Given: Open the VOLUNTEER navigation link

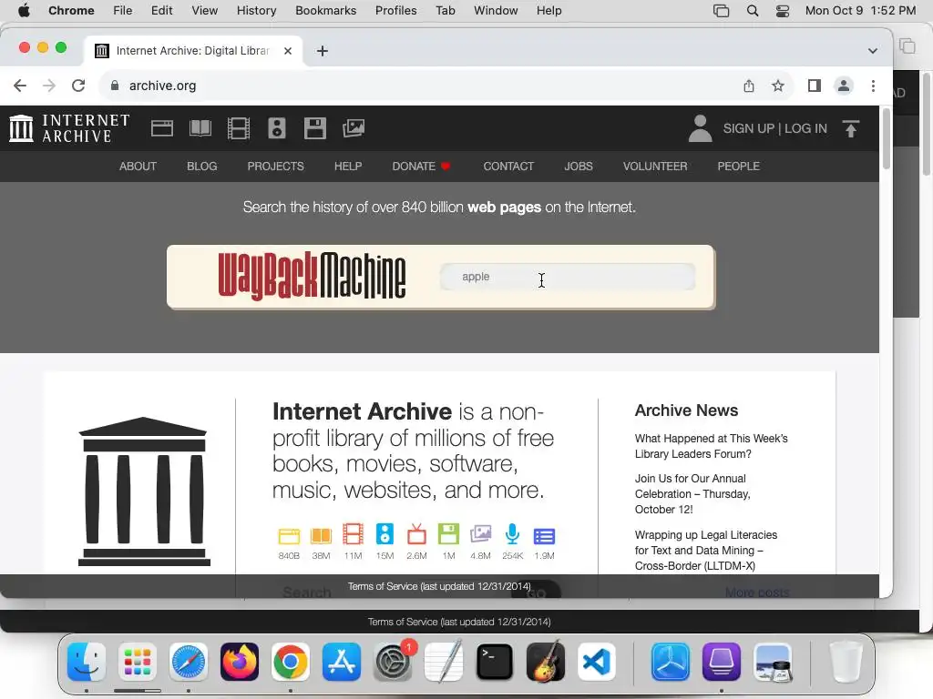Looking at the screenshot, I should pos(655,167).
